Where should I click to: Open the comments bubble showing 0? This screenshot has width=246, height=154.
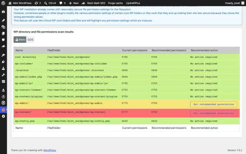[x=62, y=3]
